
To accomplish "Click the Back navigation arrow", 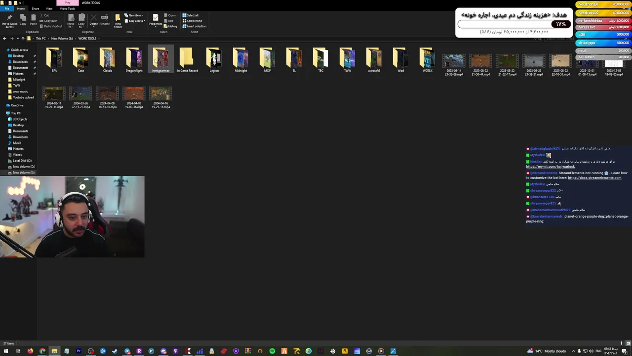I will 4,39.
